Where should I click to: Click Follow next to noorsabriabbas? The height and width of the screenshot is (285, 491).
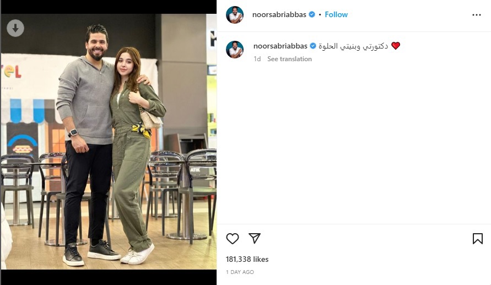(x=336, y=14)
